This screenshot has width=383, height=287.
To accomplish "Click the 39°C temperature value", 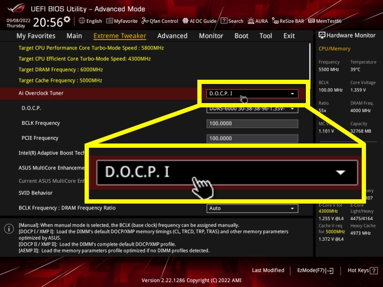I will pyautogui.click(x=355, y=70).
